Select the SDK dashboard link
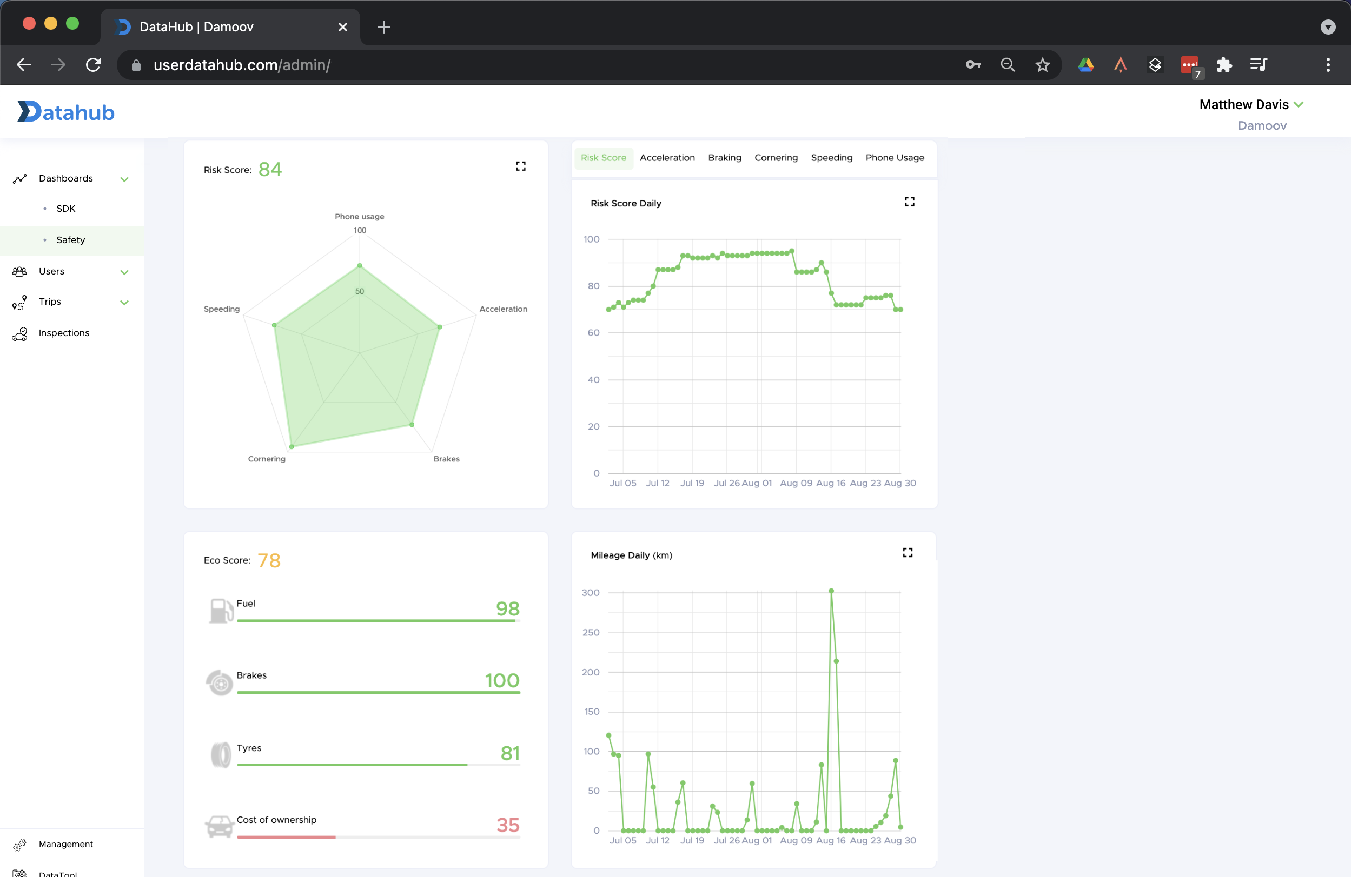The width and height of the screenshot is (1351, 877). point(66,208)
